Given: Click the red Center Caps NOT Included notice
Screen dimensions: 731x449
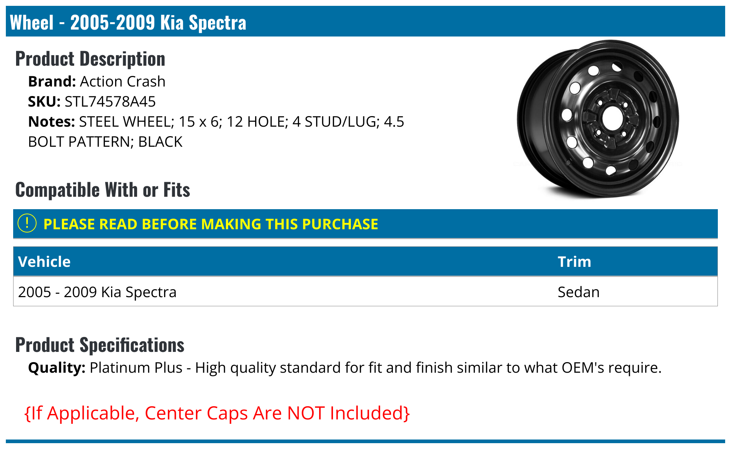Looking at the screenshot, I should click(217, 413).
